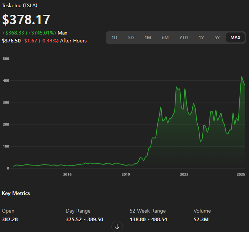Image resolution: width=249 pixels, height=232 pixels.
Task: Click the Volume value 57.3M
Action: [201, 219]
